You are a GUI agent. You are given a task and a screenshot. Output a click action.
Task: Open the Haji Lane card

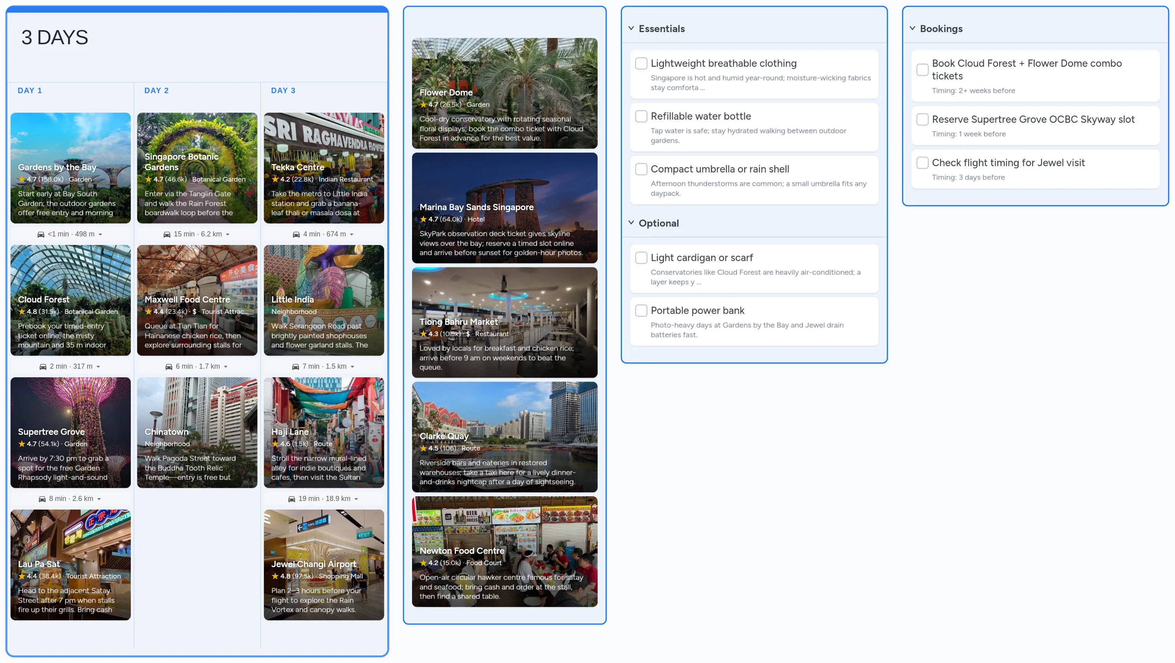[324, 432]
